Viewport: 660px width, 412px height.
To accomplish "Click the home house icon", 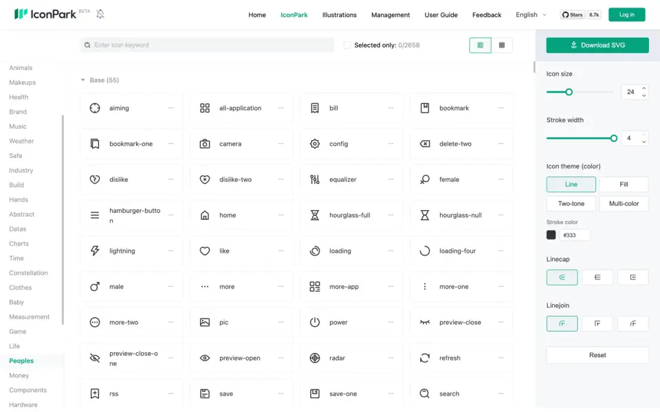I will point(205,215).
